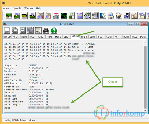
Task: Click the binoculars search icon
Action: (46, 31)
